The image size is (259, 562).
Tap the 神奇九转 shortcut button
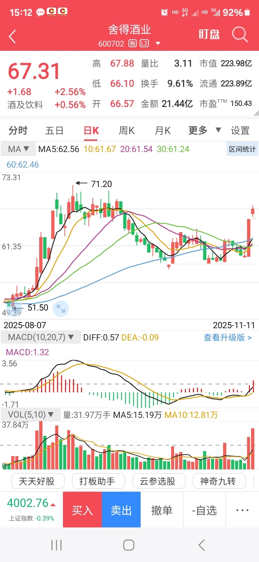219,481
